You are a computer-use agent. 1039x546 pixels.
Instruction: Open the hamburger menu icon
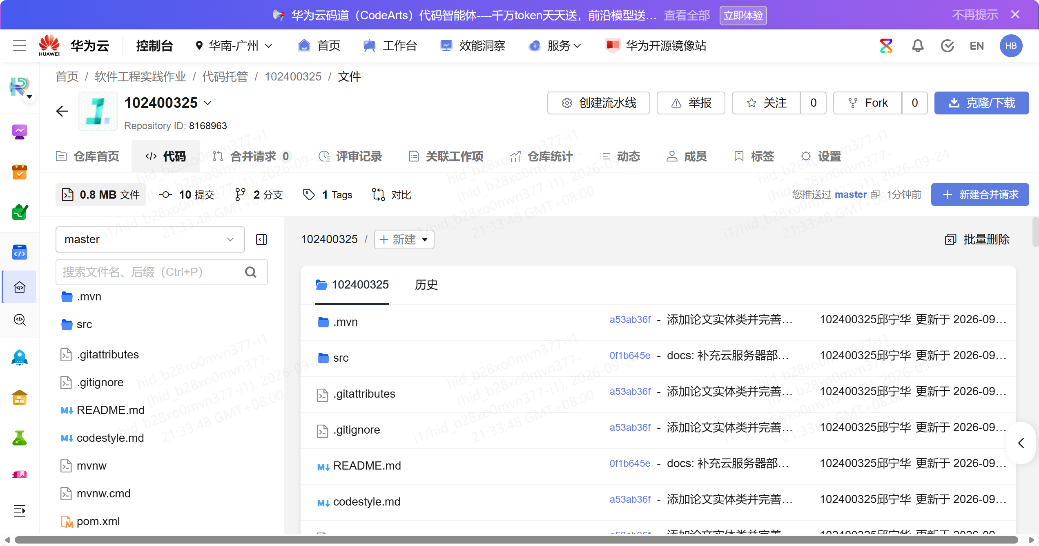(20, 45)
